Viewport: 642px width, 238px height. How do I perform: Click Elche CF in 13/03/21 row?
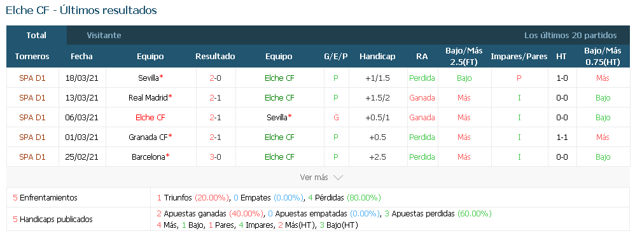(279, 97)
